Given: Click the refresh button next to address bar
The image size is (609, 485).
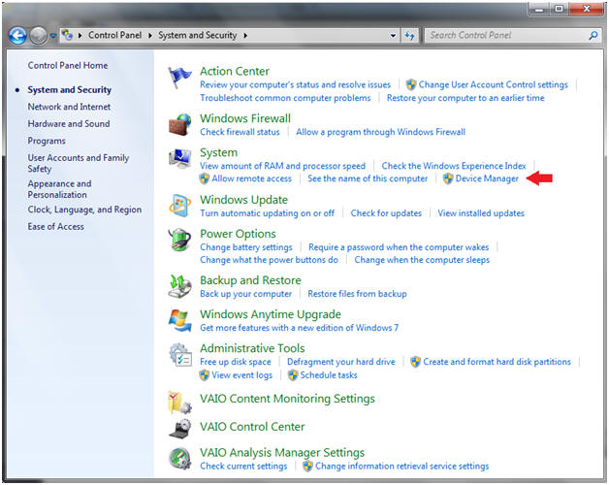Looking at the screenshot, I should coord(410,36).
